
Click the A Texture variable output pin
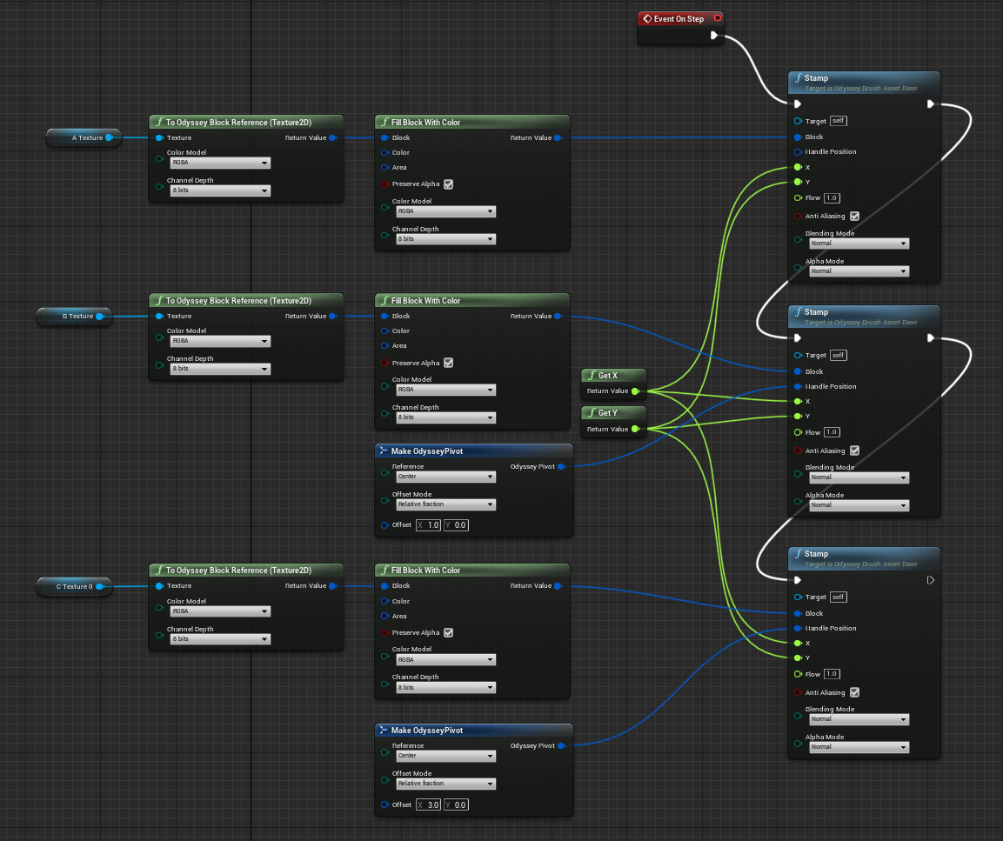(109, 137)
